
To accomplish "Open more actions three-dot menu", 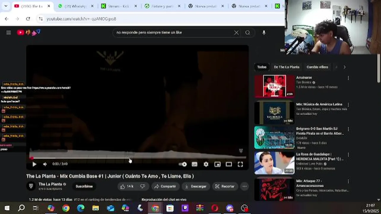I will pos(245,186).
